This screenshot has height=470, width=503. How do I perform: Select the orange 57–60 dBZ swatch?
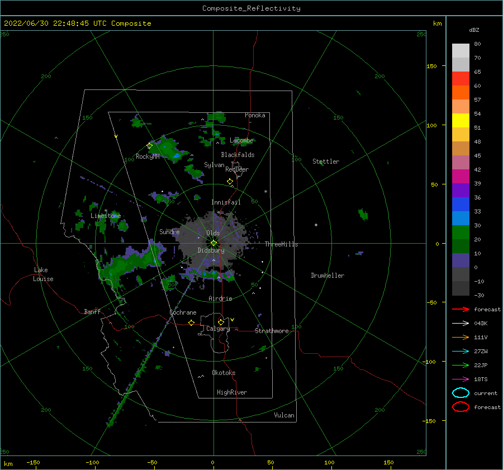point(461,93)
